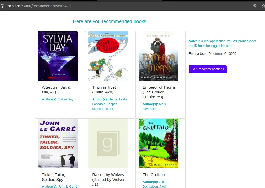Click the site info icon in address bar
The height and width of the screenshot is (188, 265).
pos(2,6)
